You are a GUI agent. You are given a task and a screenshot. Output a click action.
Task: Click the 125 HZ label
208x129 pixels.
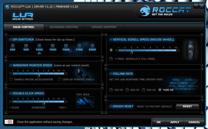click(119, 90)
